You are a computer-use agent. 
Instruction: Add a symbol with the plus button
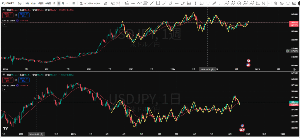pos(20,3)
